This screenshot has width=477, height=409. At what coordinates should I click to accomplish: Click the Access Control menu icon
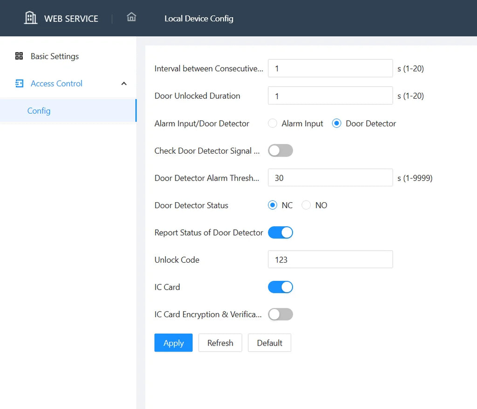pos(19,83)
